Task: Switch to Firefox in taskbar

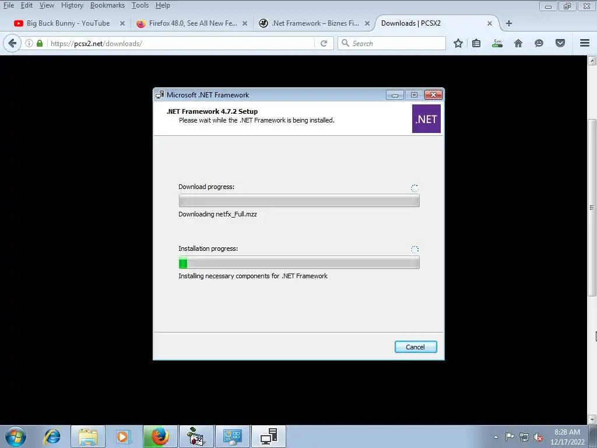Action: point(160,436)
